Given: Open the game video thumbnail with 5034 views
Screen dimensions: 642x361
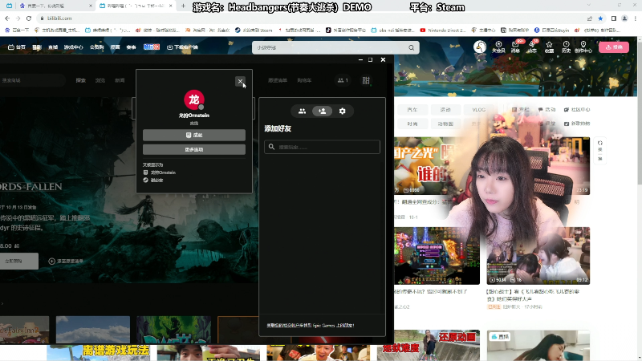Looking at the screenshot, I should tap(538, 256).
